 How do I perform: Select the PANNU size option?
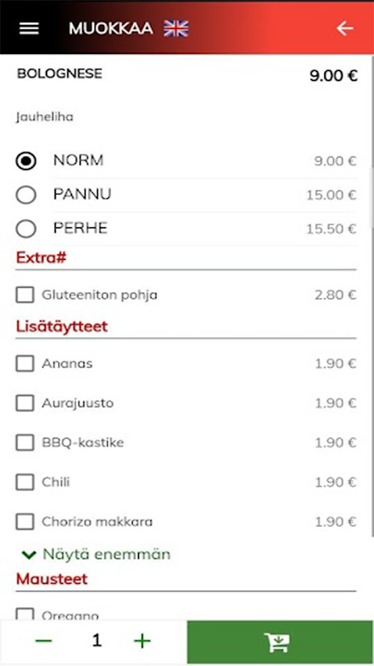click(x=26, y=195)
